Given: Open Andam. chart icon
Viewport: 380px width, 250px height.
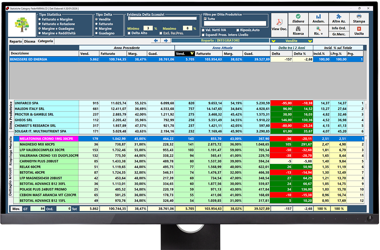Looking at the screenshot, I should (x=319, y=17).
